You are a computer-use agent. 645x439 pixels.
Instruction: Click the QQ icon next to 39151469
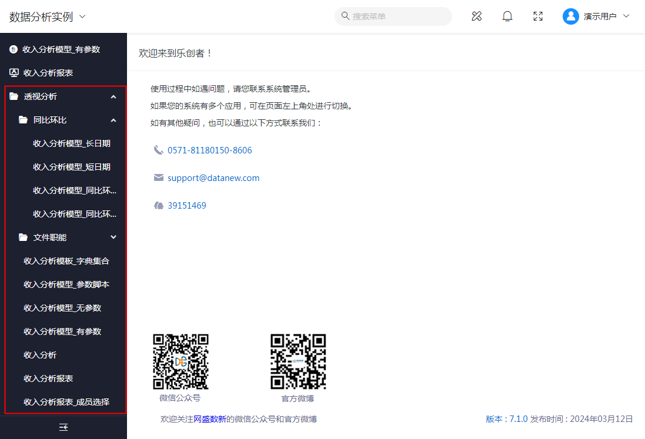[x=158, y=206]
